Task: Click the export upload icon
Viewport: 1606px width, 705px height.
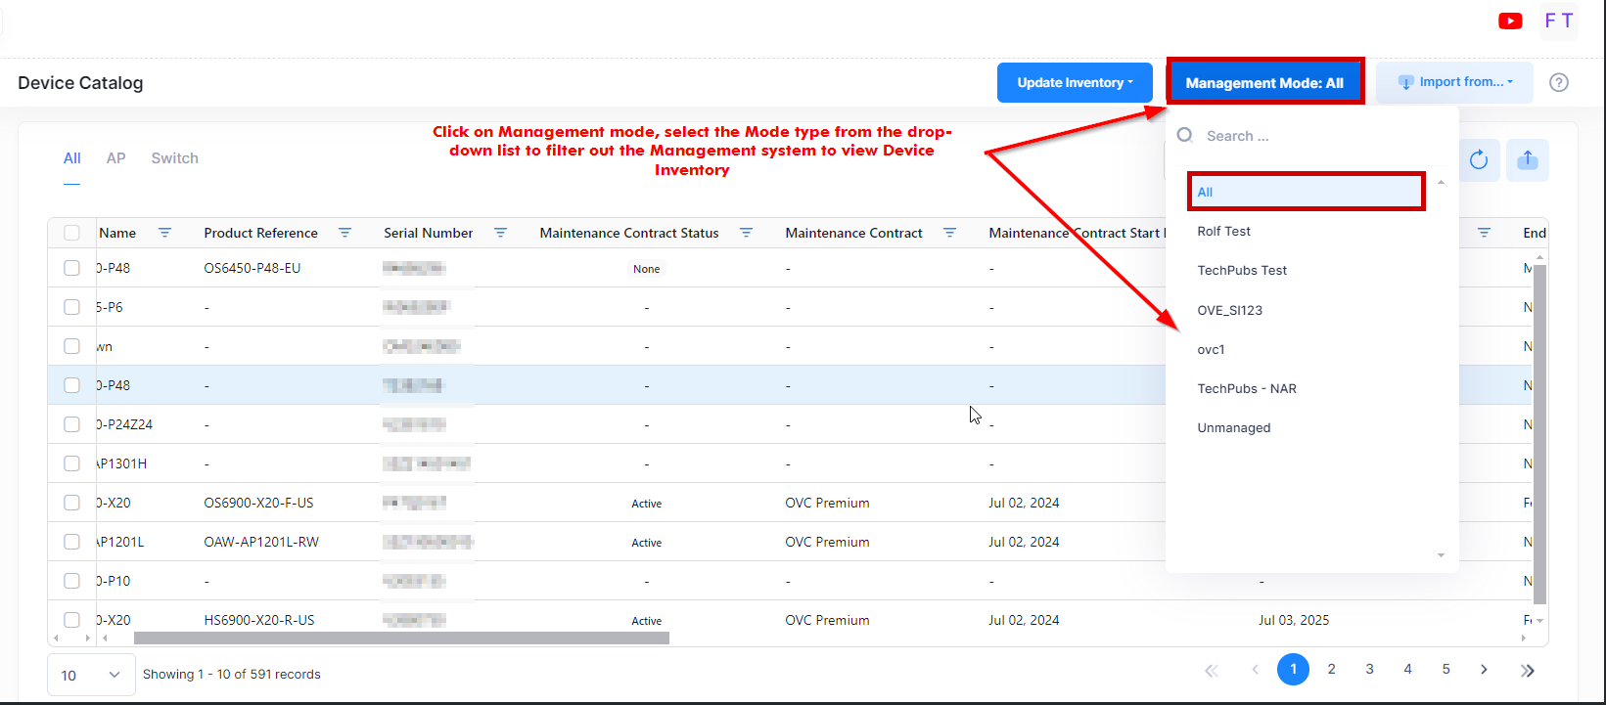Action: click(x=1527, y=160)
